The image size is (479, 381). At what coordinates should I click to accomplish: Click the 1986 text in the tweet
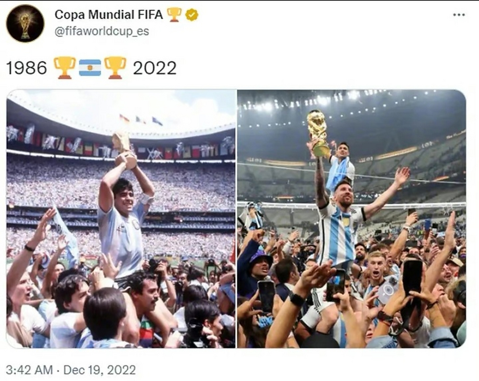tap(26, 68)
